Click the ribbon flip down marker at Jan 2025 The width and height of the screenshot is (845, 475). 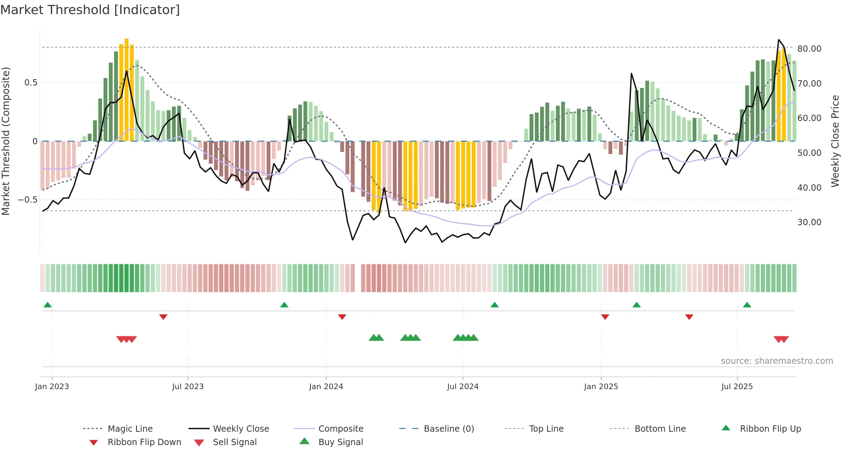[x=605, y=317]
